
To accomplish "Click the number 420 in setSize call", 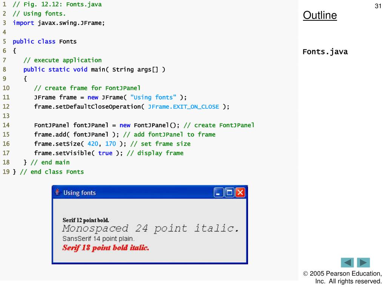I will tap(93, 144).
